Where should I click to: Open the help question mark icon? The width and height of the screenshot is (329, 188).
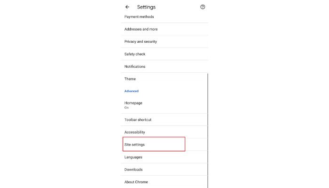[203, 7]
